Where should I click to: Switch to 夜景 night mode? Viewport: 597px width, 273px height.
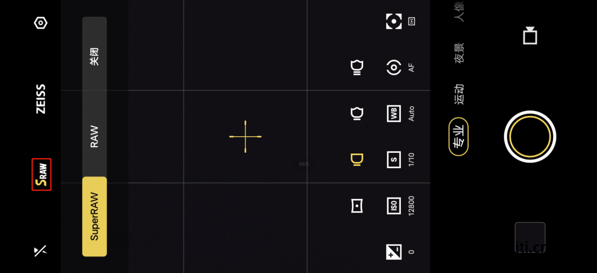point(459,53)
